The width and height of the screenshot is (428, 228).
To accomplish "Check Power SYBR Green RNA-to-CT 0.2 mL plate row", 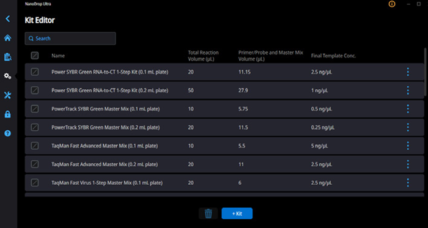I will [x=35, y=90].
